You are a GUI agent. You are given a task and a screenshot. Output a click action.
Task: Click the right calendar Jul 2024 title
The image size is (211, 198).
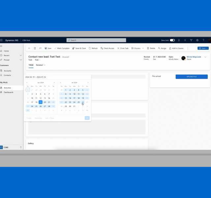click(x=74, y=82)
